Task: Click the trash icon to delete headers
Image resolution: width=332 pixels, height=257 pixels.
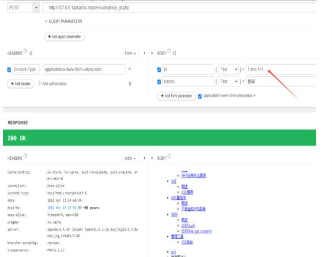Action: pos(130,84)
